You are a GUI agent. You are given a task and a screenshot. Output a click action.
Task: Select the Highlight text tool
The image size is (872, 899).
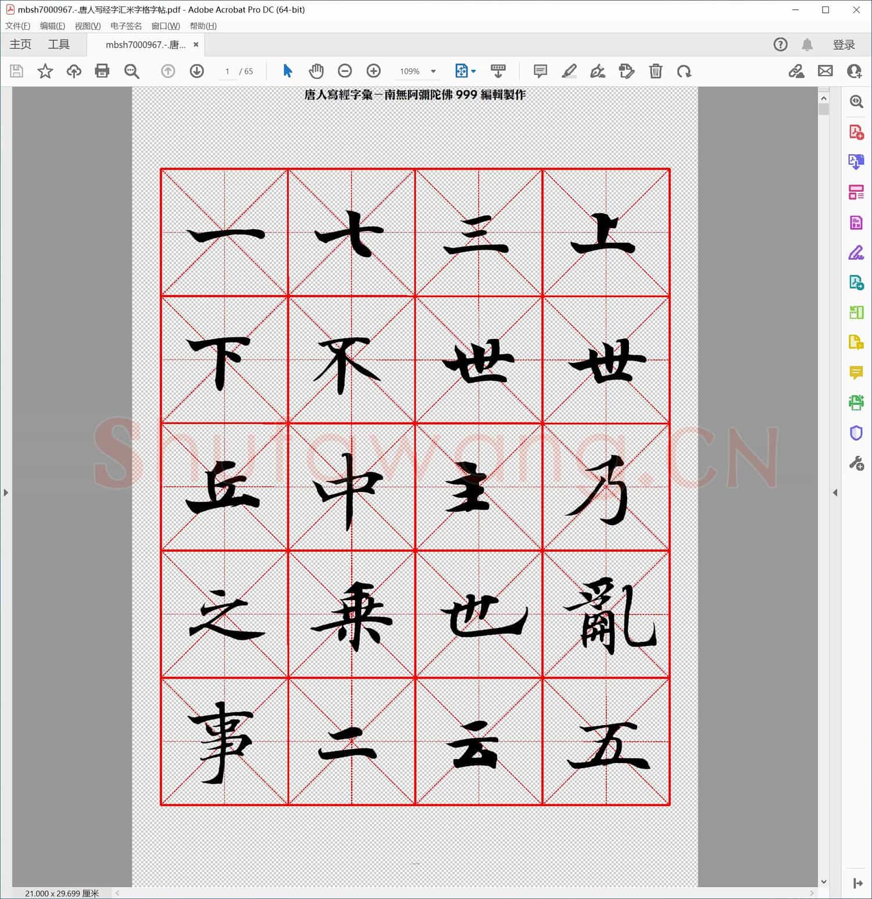point(570,71)
